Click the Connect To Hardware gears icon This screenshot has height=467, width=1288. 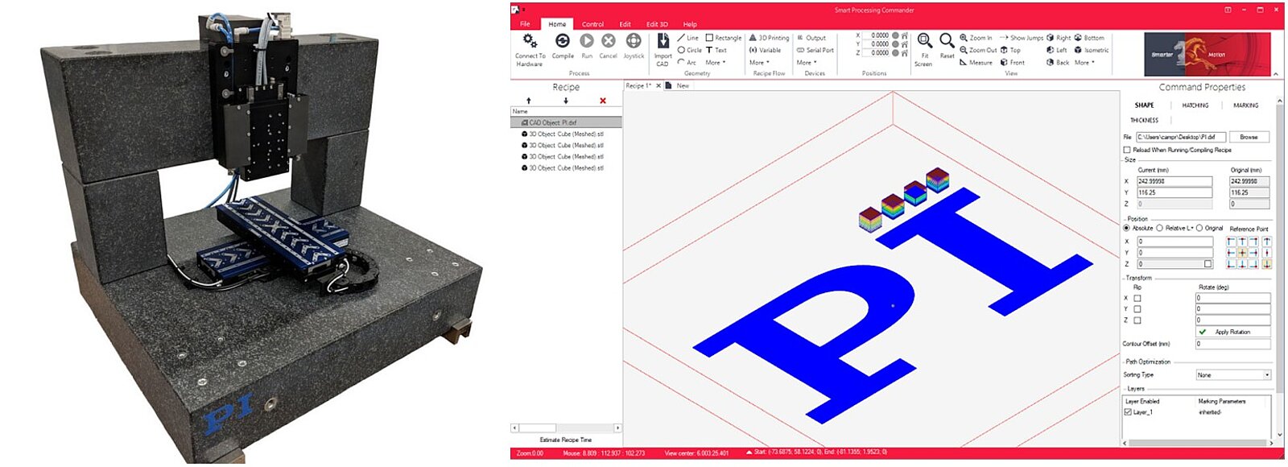click(530, 40)
